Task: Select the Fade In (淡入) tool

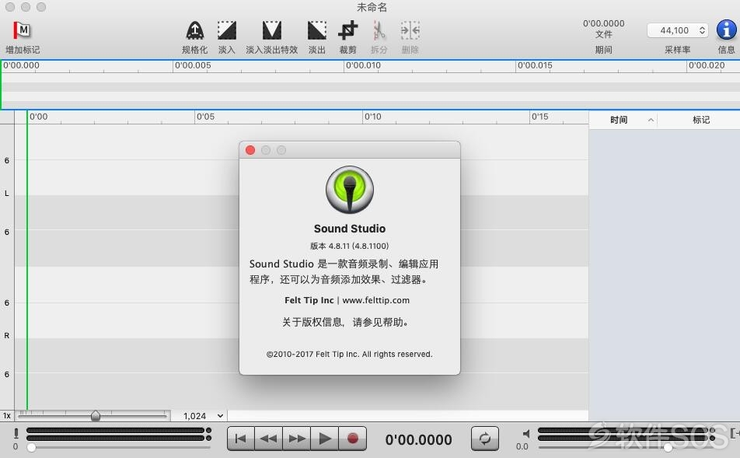Action: coord(226,30)
